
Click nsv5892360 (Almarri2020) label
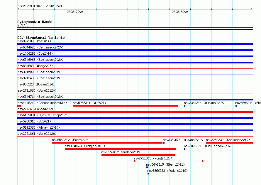coord(39,127)
